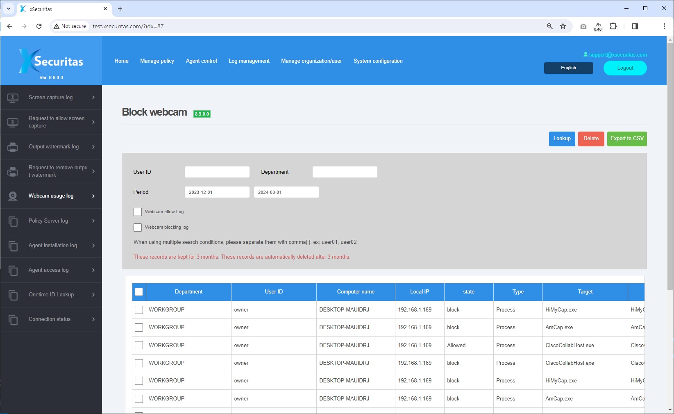This screenshot has width=674, height=414.
Task: Select the Screen capture log sidebar icon
Action: click(12, 98)
